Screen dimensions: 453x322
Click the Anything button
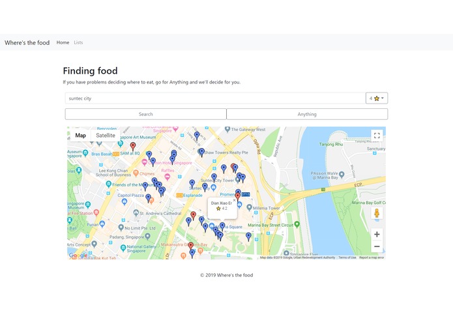tap(307, 114)
